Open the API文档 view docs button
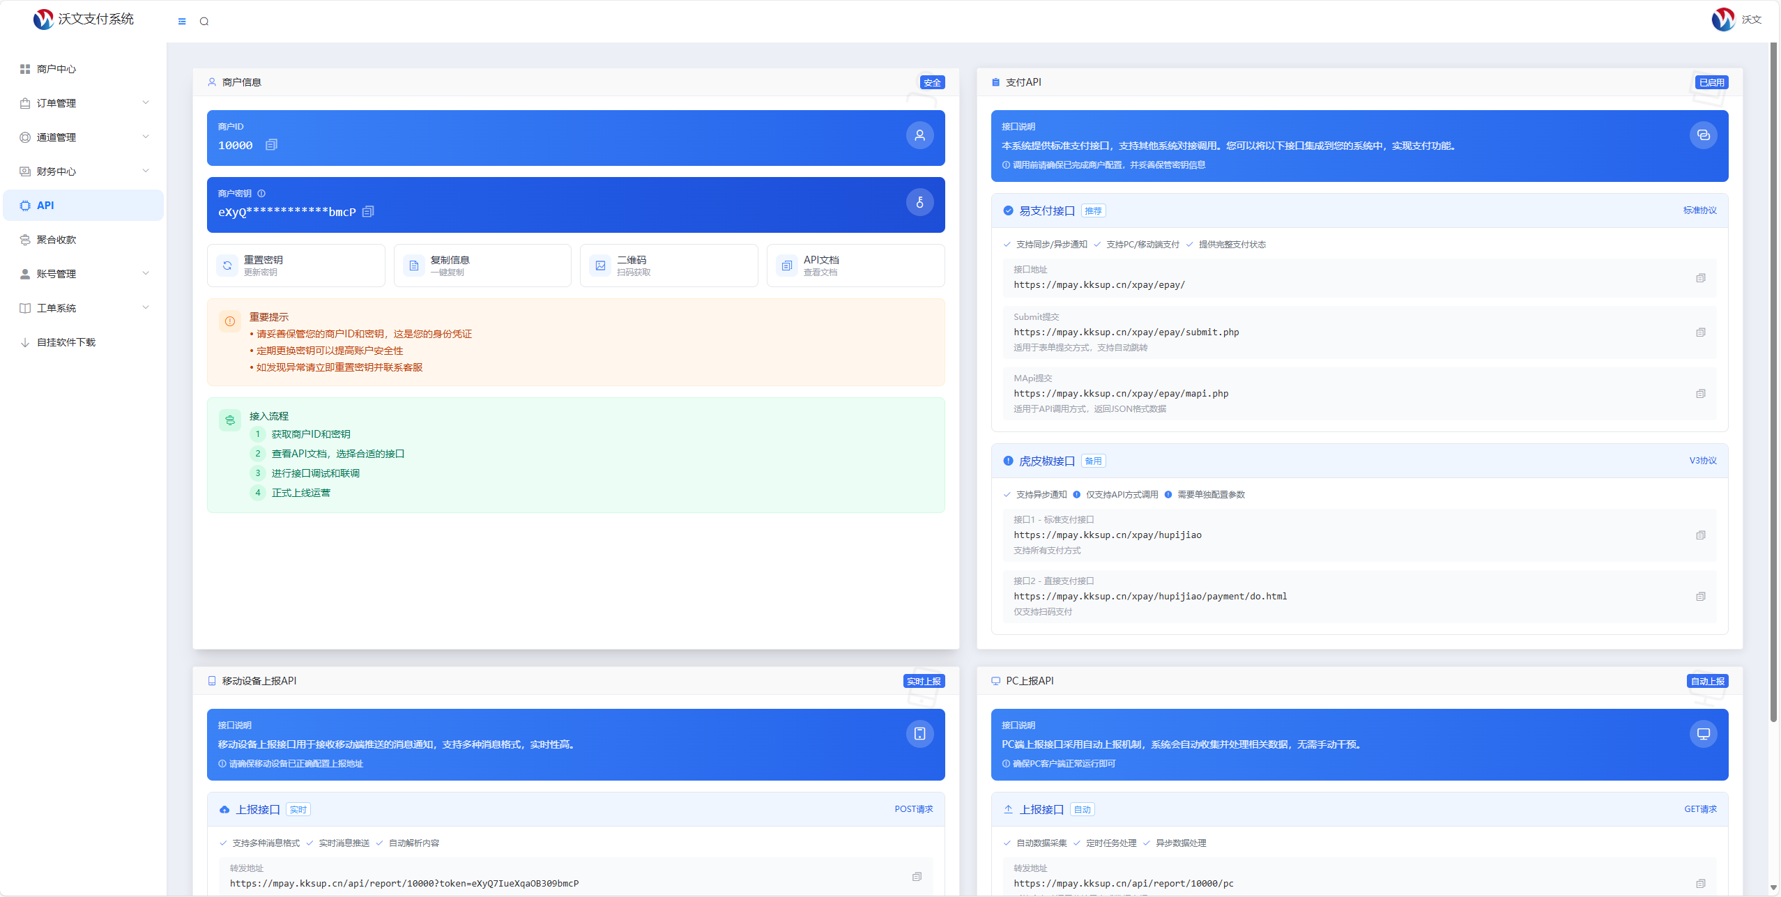Image resolution: width=1781 pixels, height=897 pixels. click(855, 266)
